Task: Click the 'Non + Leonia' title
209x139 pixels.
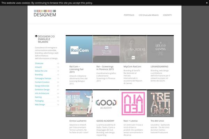Action: pyautogui.click(x=130, y=121)
